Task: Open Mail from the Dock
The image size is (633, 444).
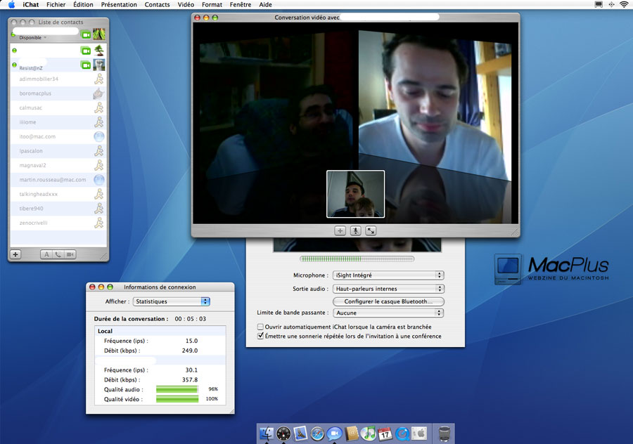Action: pos(300,433)
